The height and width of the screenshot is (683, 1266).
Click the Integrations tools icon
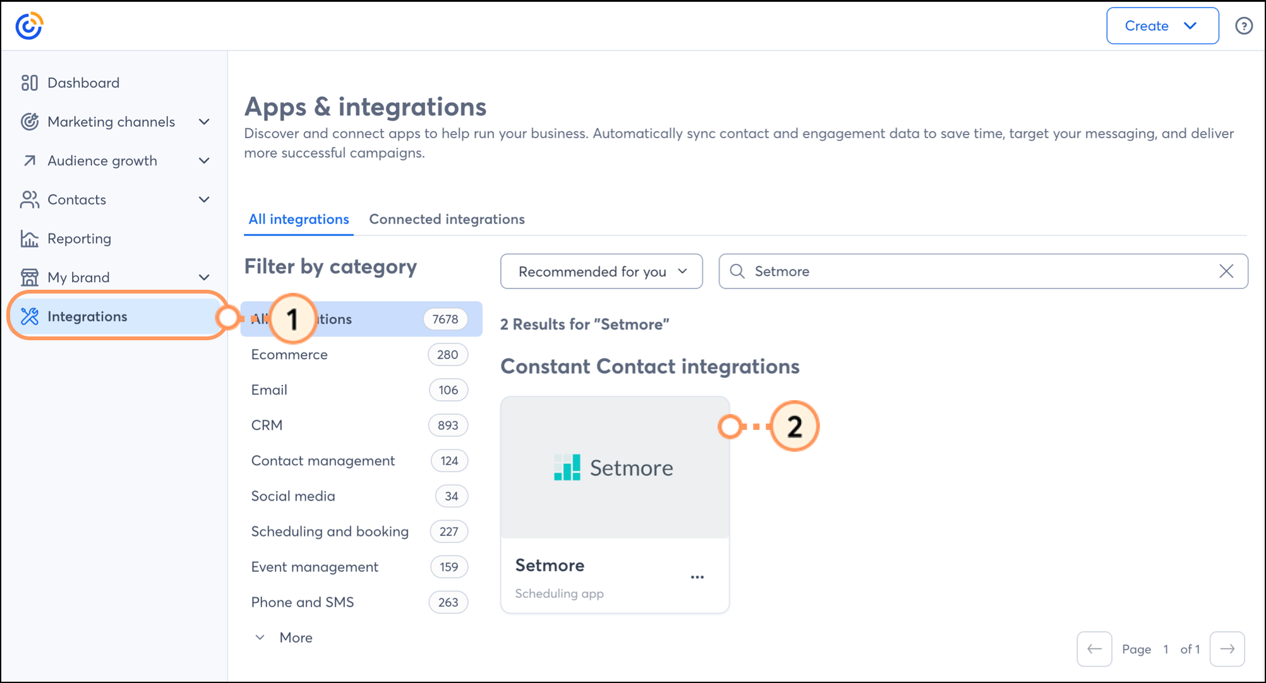(x=29, y=316)
